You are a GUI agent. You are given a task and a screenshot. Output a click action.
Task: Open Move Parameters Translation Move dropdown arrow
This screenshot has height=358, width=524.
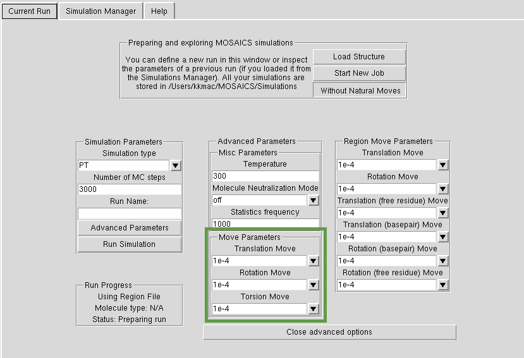tap(313, 261)
